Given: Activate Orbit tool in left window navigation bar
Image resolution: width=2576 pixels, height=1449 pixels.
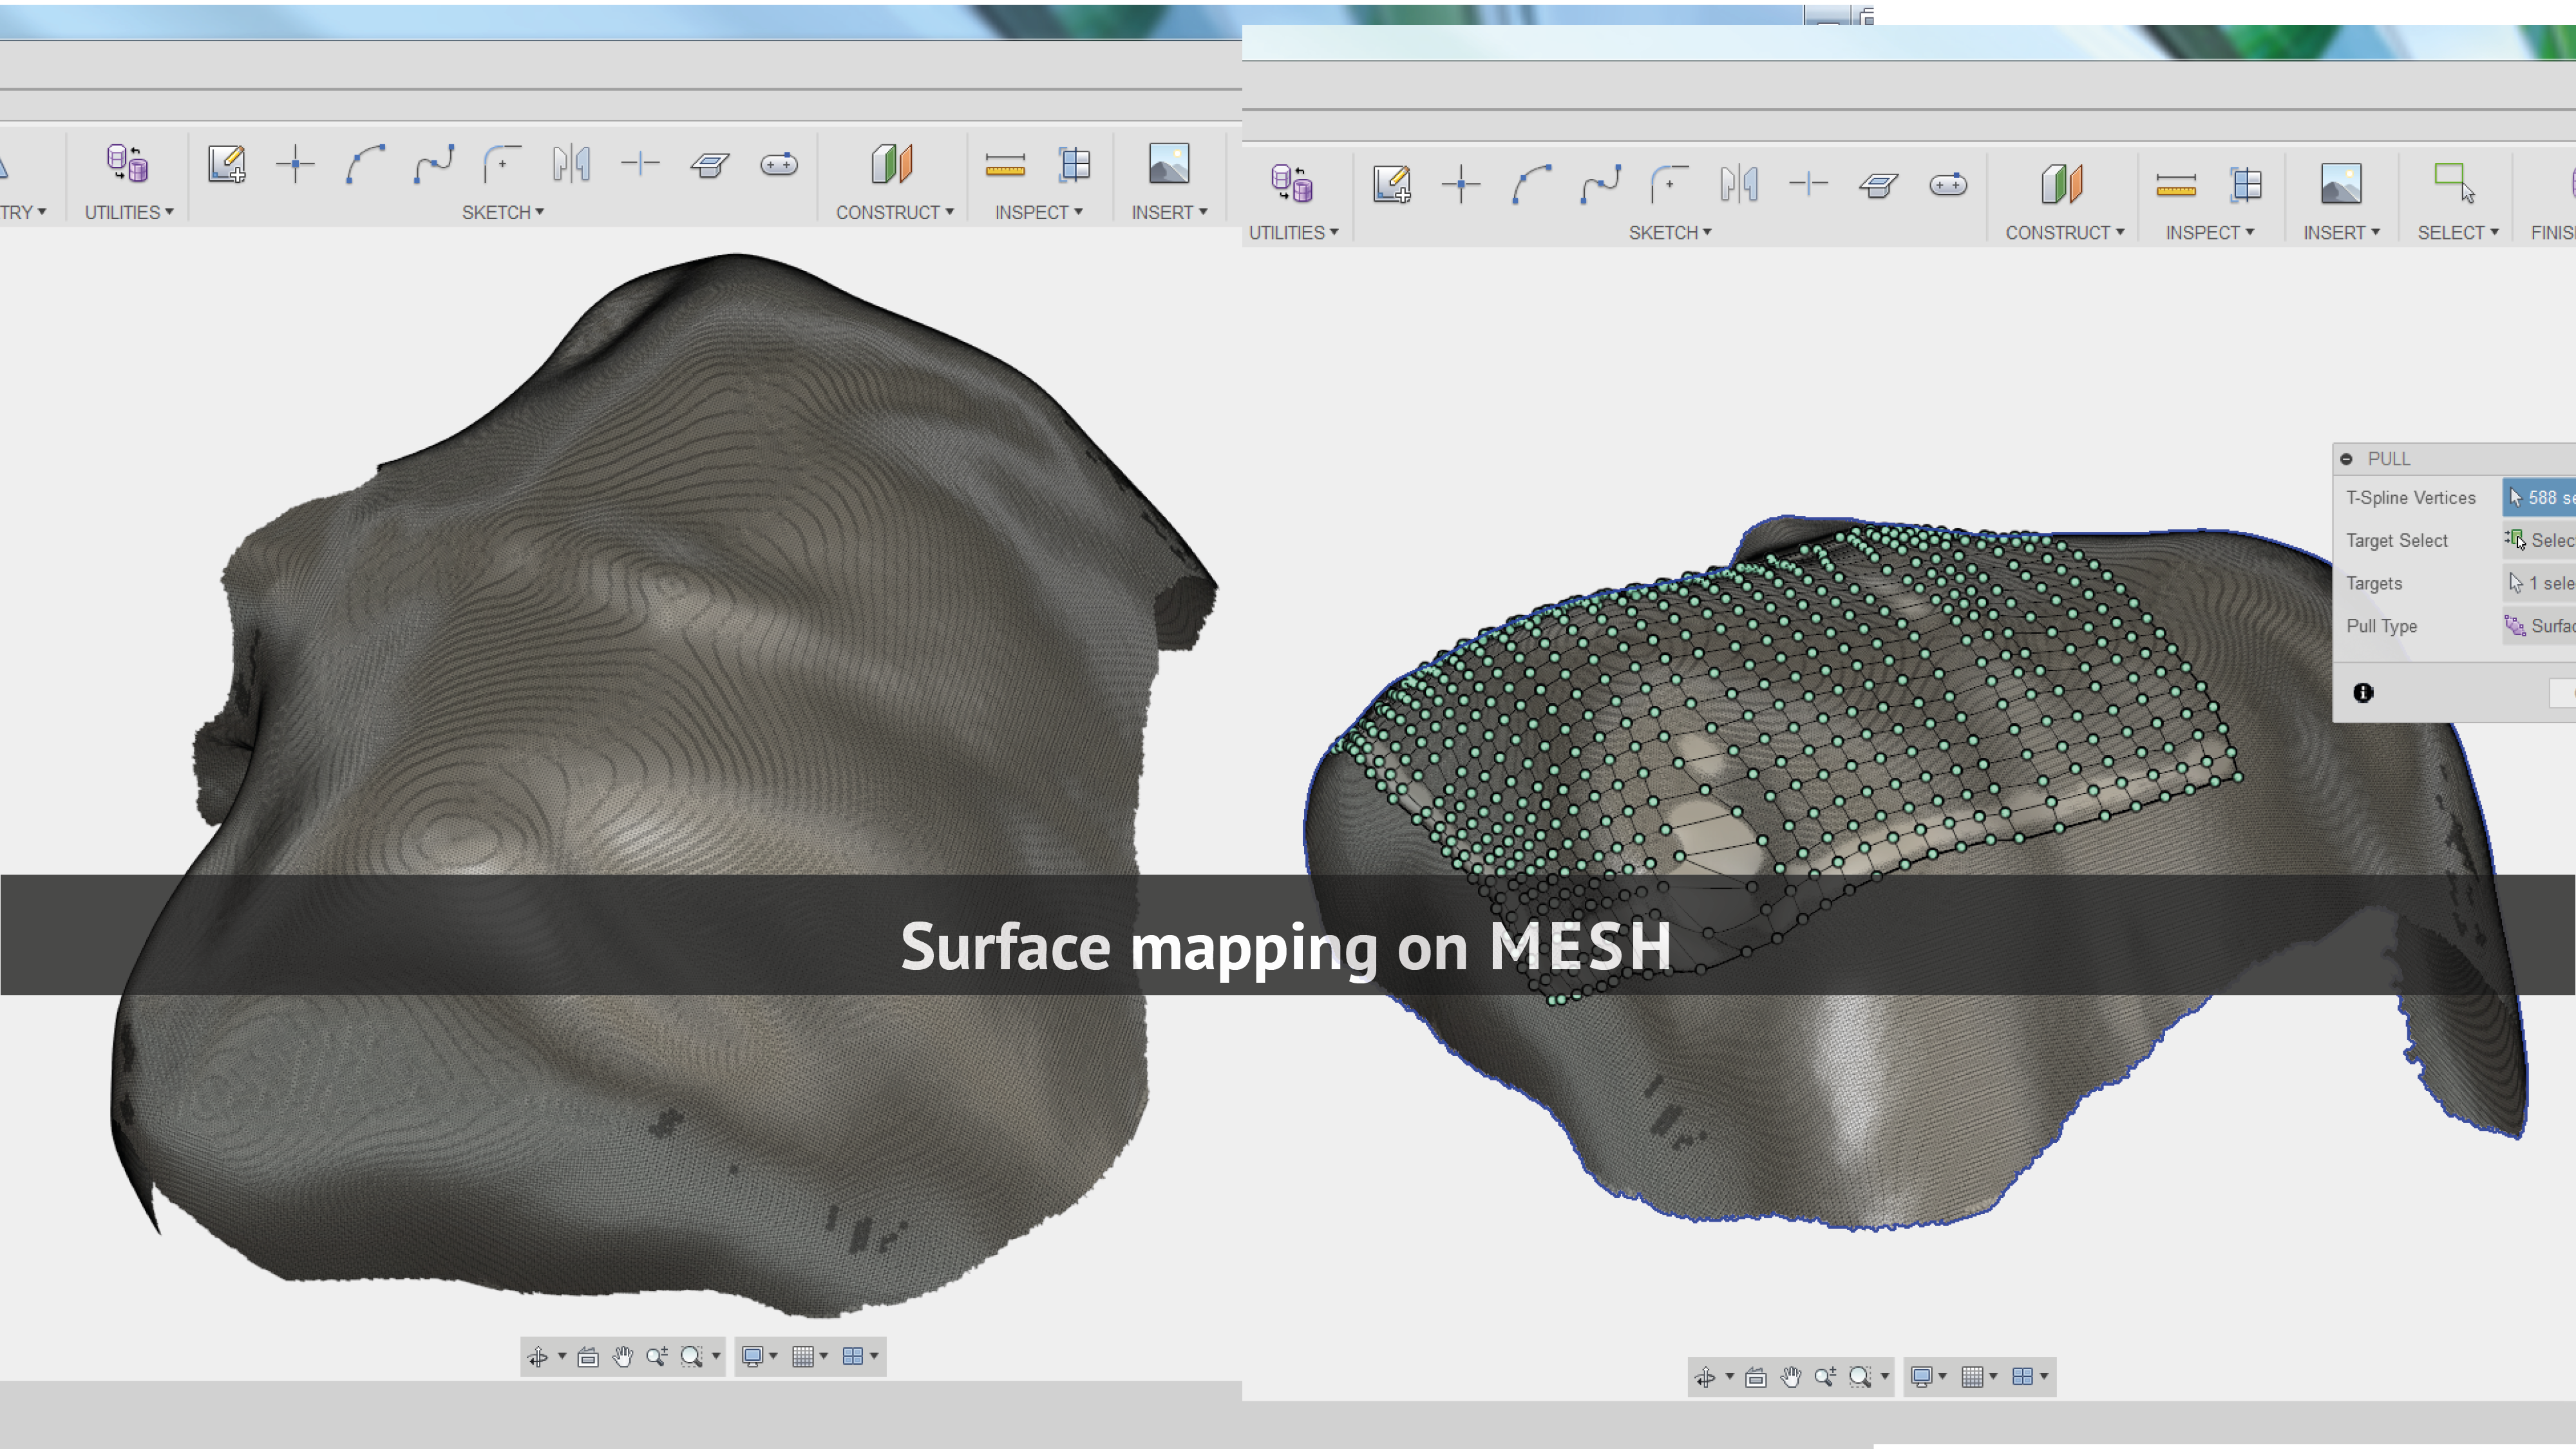Looking at the screenshot, I should (x=538, y=1356).
